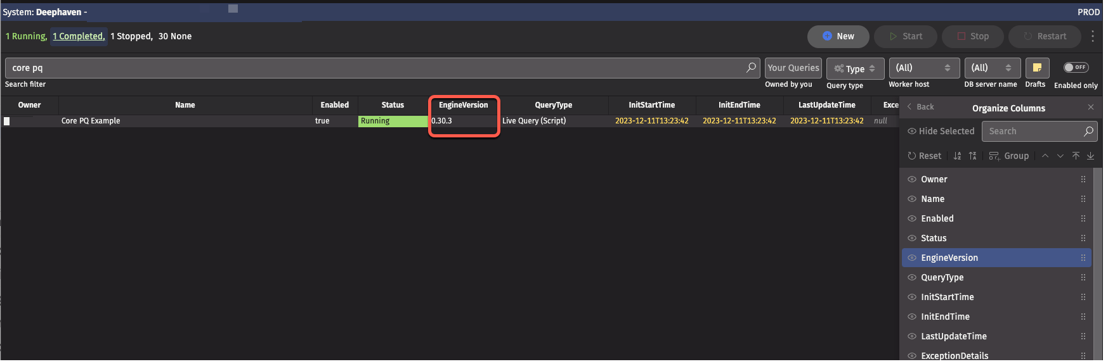Move selected column to bottom
This screenshot has height=364, width=1108.
coord(1091,156)
